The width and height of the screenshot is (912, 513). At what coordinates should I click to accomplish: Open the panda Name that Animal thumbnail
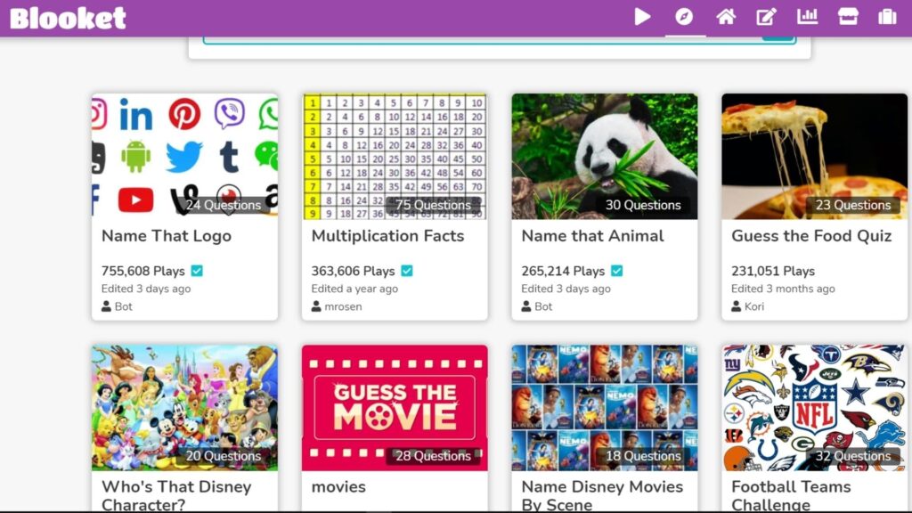click(x=605, y=157)
